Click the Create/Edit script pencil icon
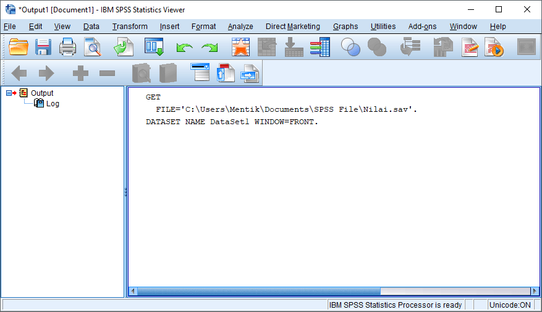The height and width of the screenshot is (312, 542). pos(470,47)
